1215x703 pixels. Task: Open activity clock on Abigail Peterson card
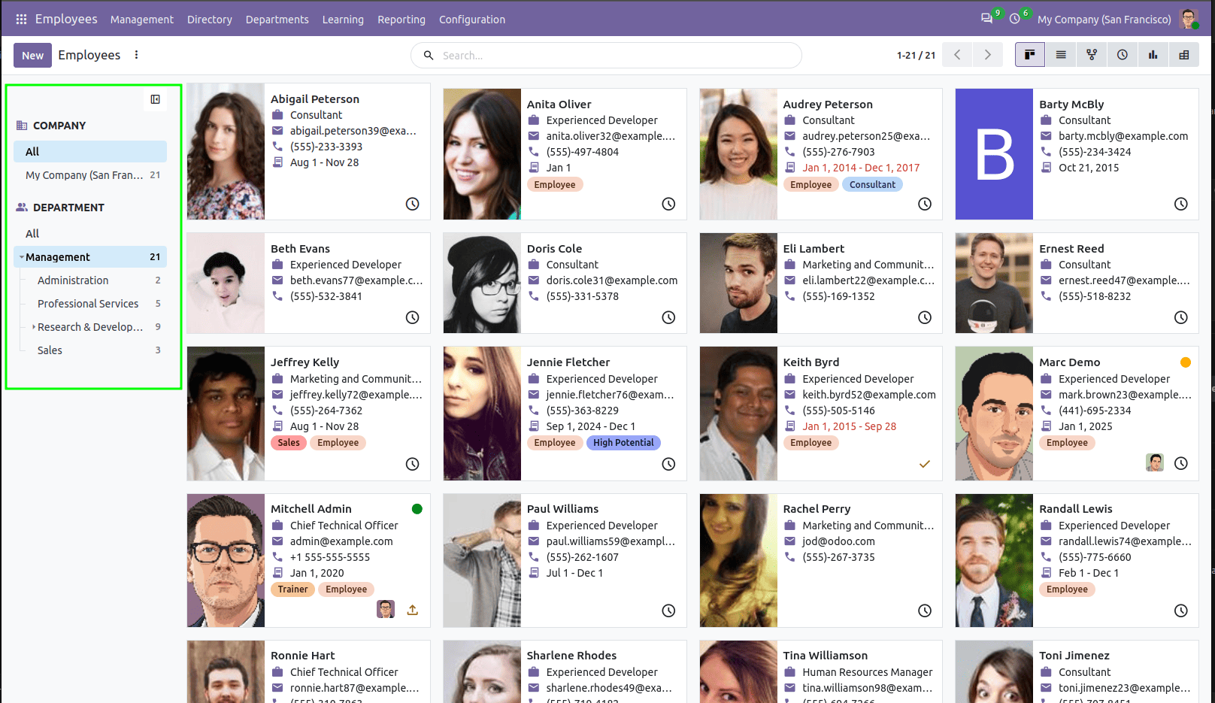tap(413, 204)
